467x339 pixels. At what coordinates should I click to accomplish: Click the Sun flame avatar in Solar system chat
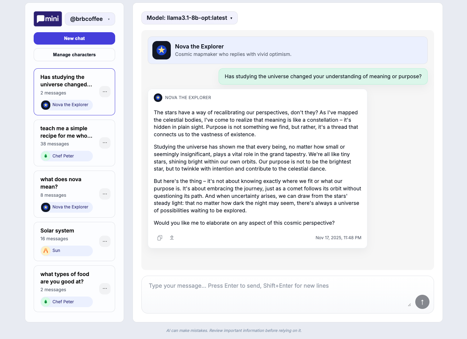pos(46,251)
